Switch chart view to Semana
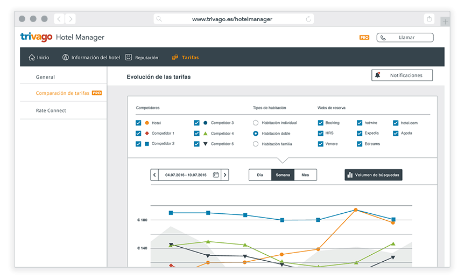 (283, 175)
